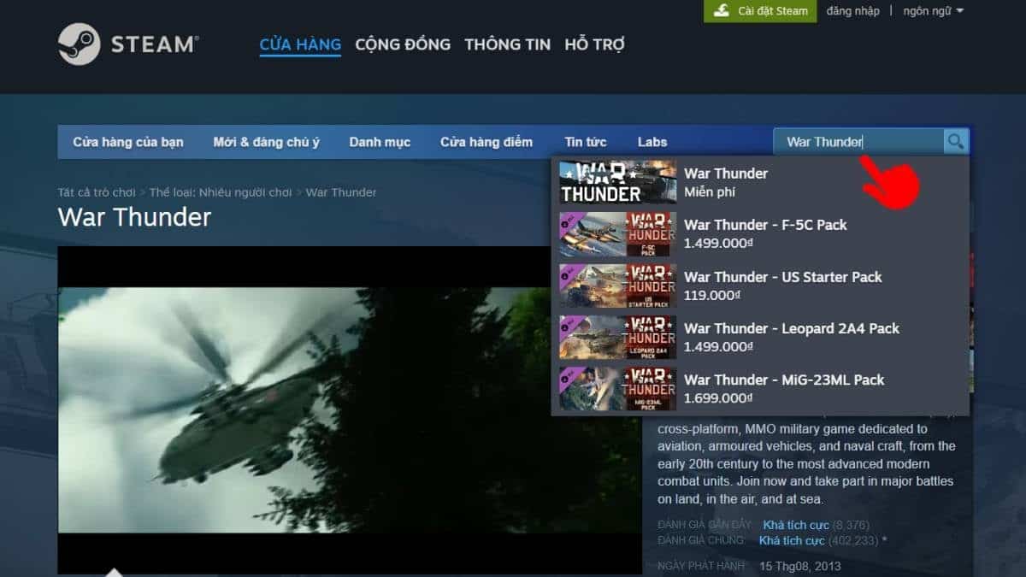Click the đăng nhập link
Viewport: 1026px width, 577px height.
(852, 11)
